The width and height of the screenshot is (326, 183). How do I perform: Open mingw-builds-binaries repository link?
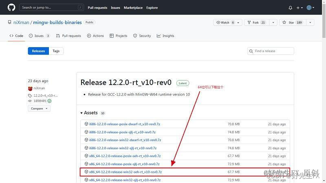coord(57,22)
